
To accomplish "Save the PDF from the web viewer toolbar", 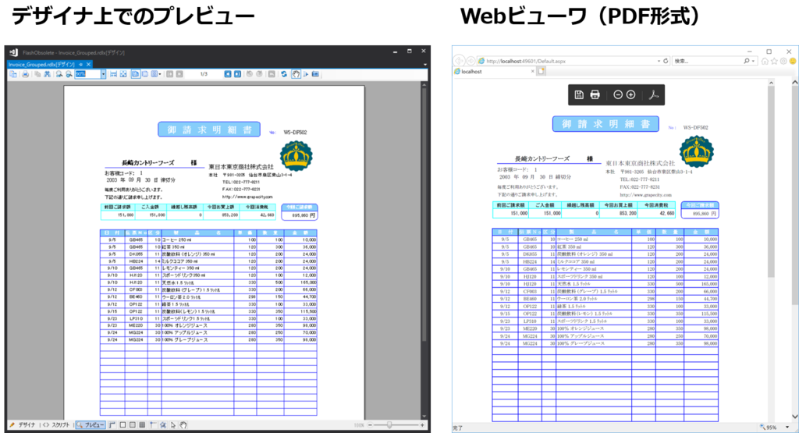I will click(579, 94).
